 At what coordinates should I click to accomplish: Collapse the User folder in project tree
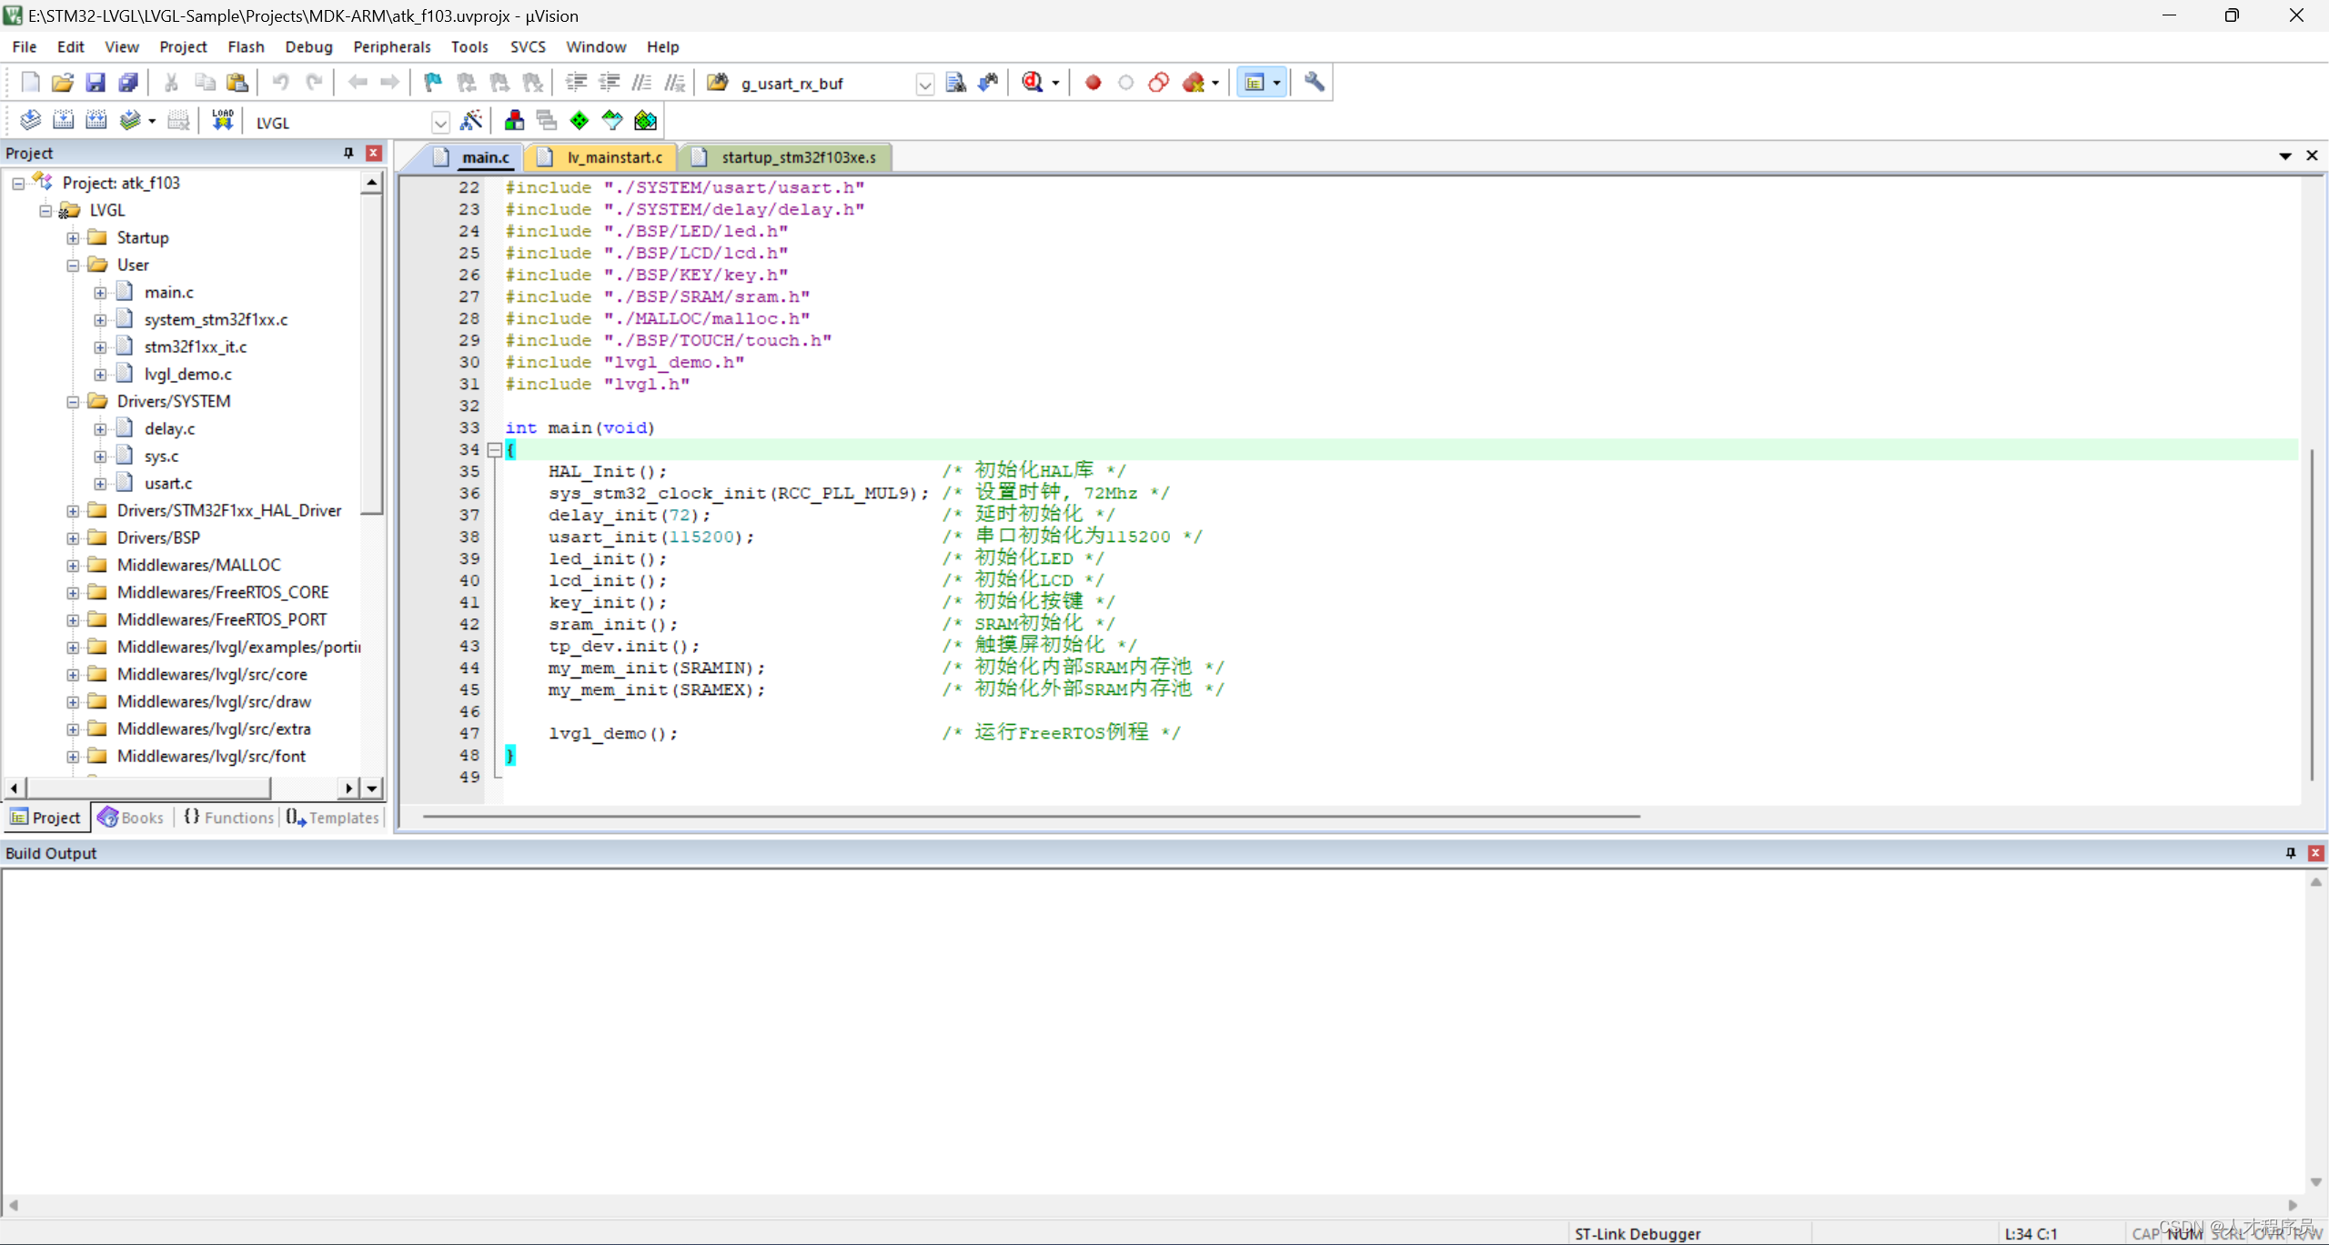coord(73,265)
